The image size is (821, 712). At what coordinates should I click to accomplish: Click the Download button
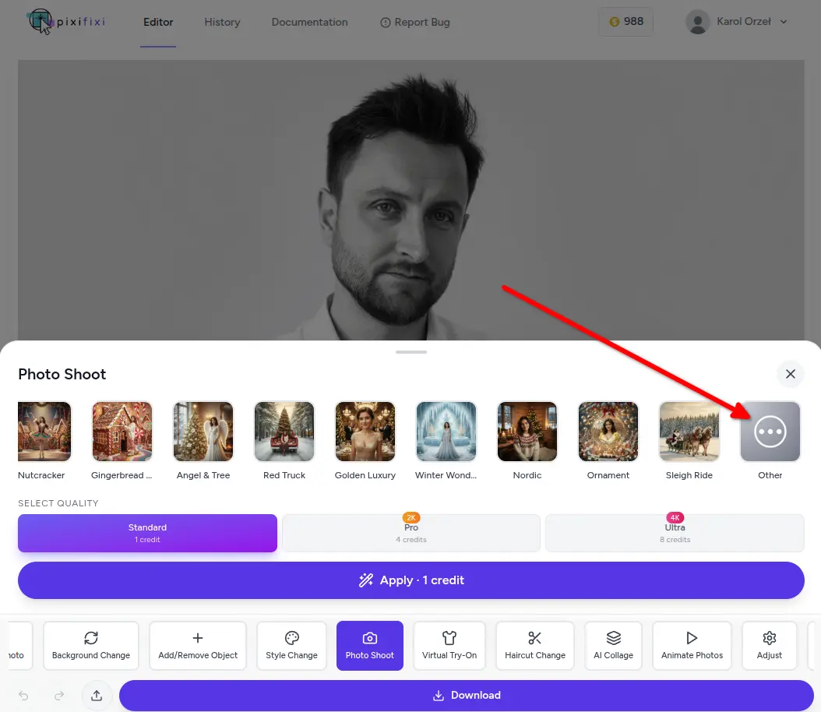click(x=466, y=696)
